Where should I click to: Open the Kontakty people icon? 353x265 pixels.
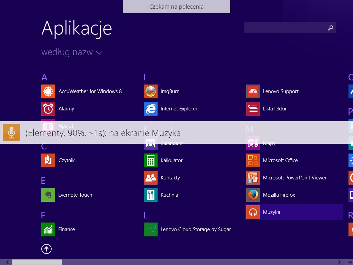[151, 178]
